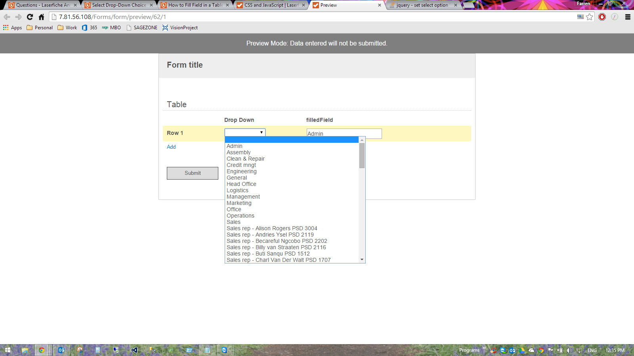Open Visual Studio from the taskbar
The image size is (634, 356).
(x=134, y=350)
